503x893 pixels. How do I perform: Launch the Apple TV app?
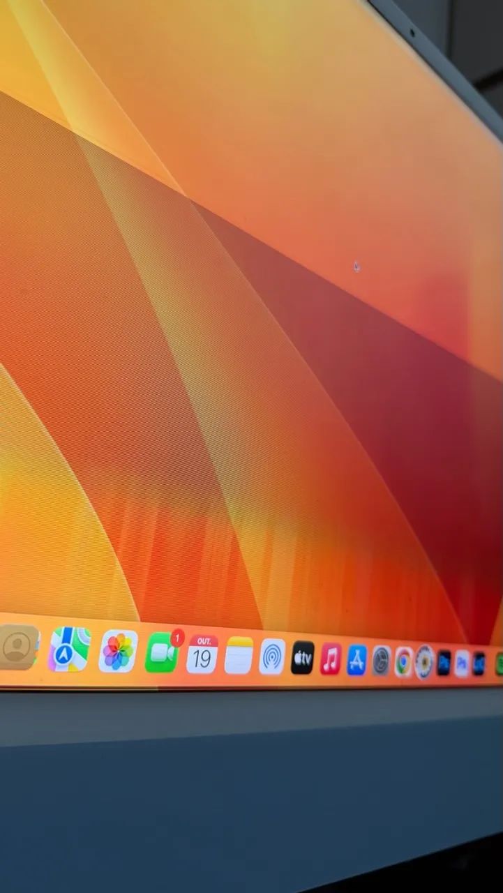tap(302, 658)
